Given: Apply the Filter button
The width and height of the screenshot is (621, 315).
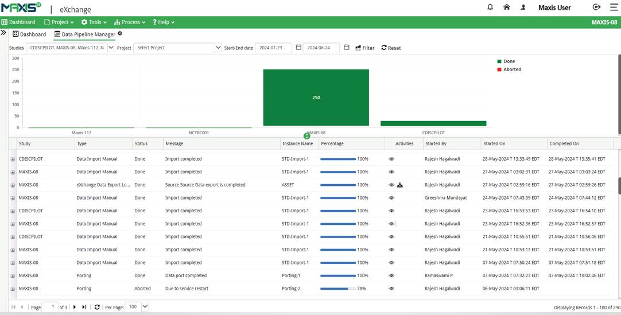Looking at the screenshot, I should [x=365, y=48].
